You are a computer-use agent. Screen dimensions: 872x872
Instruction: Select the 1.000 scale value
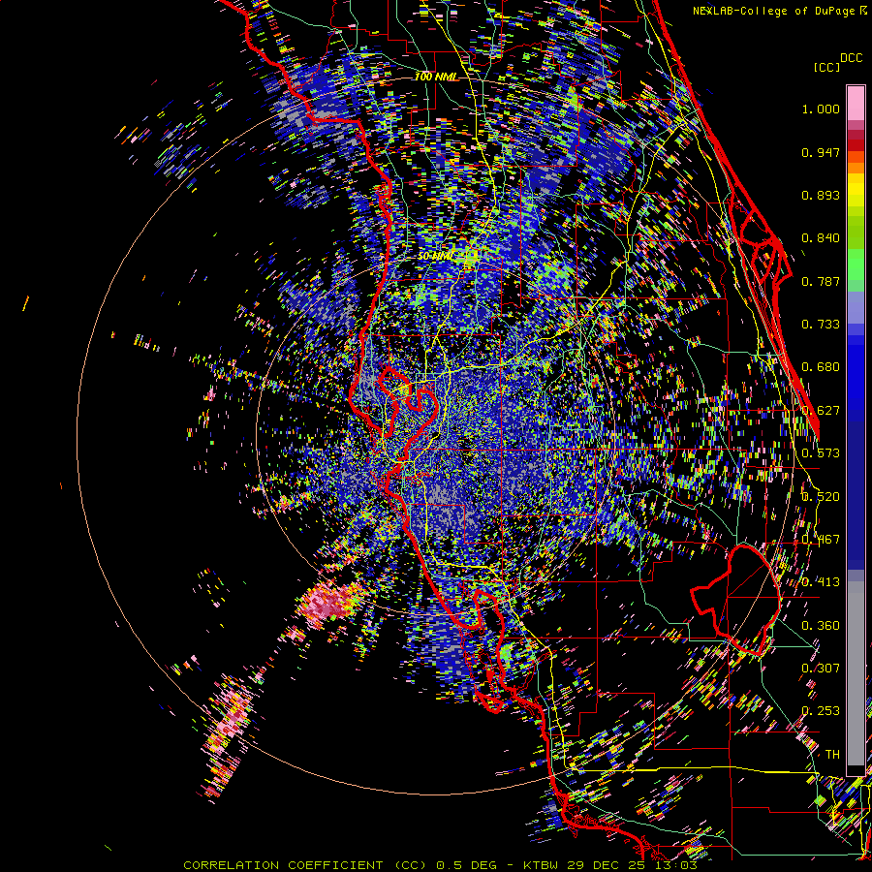(821, 109)
